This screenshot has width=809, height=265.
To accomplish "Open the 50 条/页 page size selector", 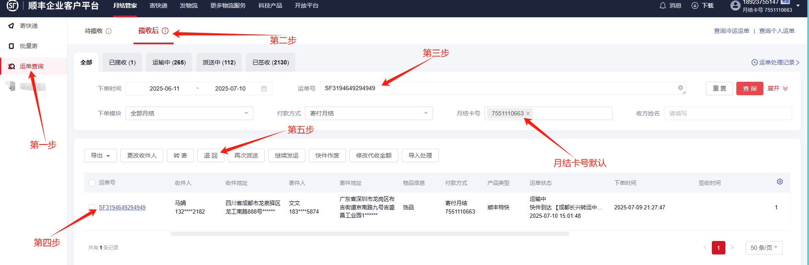I will tap(764, 248).
